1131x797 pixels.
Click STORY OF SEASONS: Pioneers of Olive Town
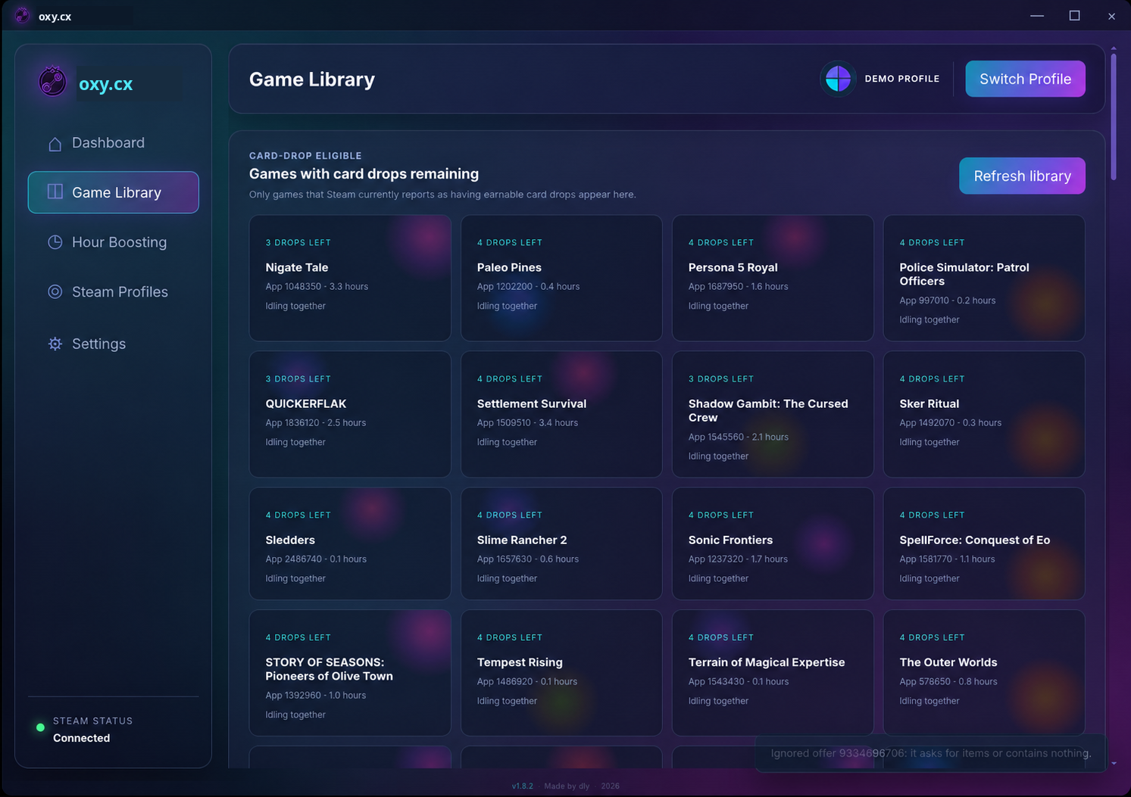pyautogui.click(x=330, y=669)
